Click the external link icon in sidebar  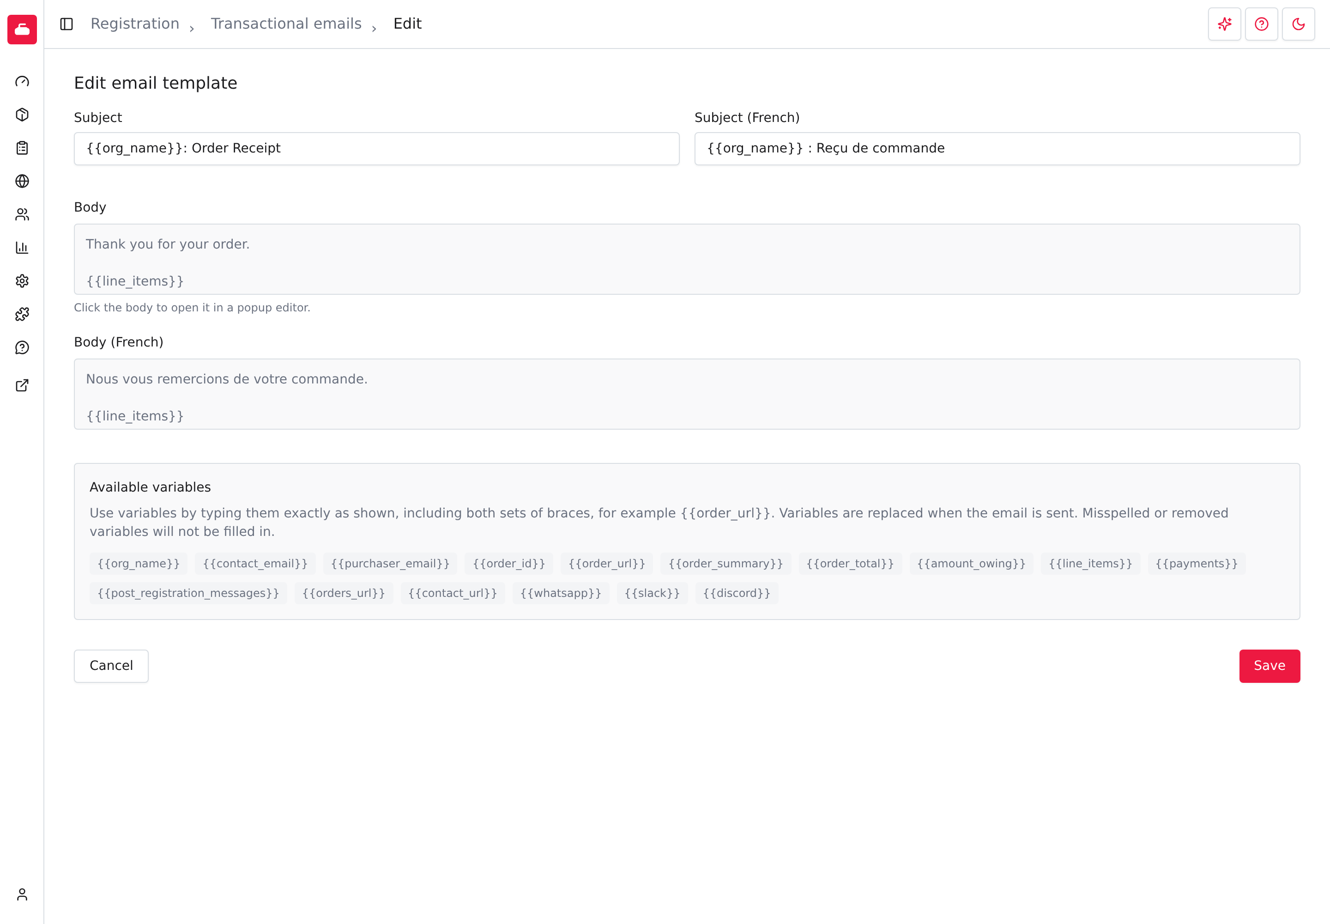[22, 386]
